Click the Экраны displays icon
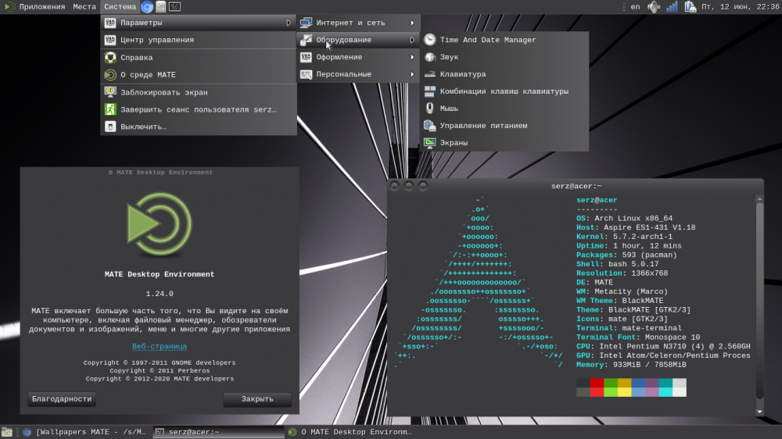782x439 pixels. 430,142
